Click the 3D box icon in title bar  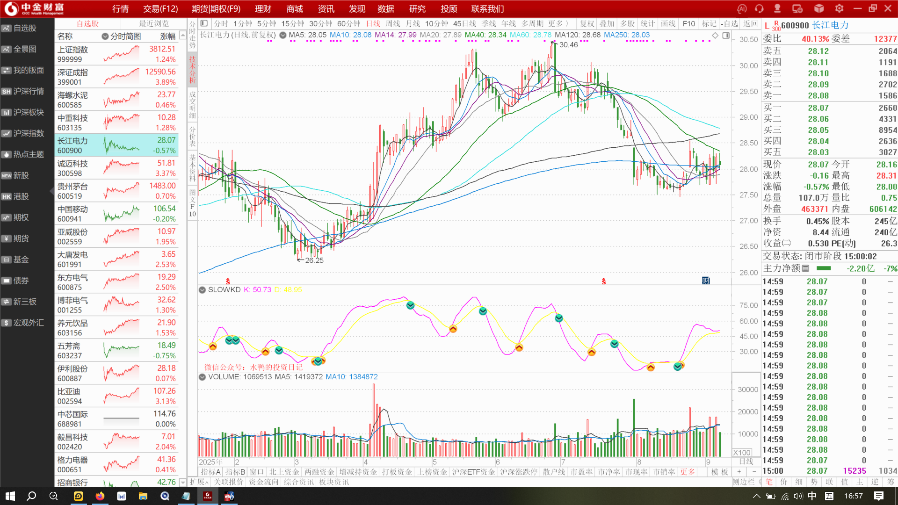tap(819, 9)
